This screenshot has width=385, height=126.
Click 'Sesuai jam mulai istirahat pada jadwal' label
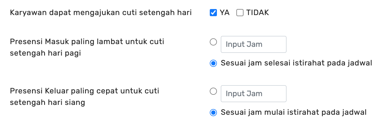(x=293, y=113)
